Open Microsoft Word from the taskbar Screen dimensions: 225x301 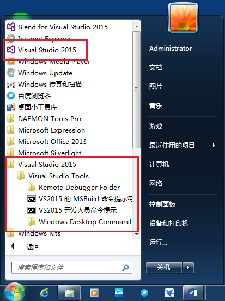(x=193, y=293)
